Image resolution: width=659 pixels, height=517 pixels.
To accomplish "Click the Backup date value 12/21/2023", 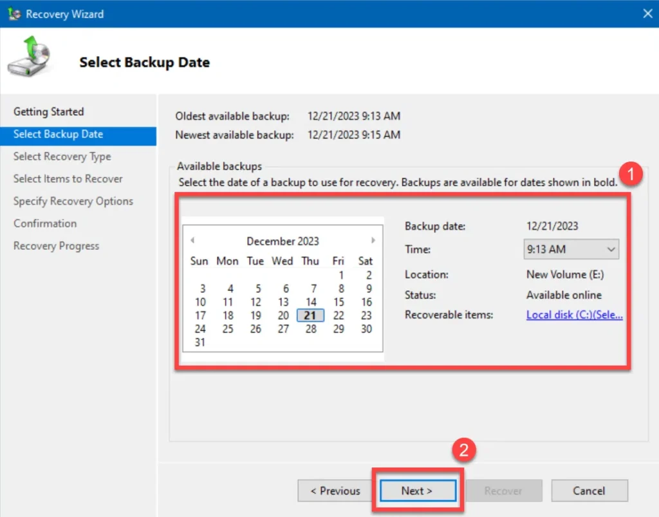I will [x=552, y=226].
